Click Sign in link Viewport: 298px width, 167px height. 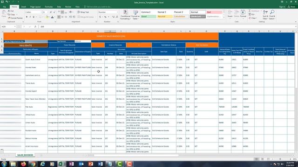(x=282, y=7)
